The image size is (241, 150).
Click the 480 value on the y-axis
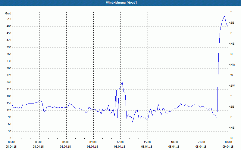(9, 26)
